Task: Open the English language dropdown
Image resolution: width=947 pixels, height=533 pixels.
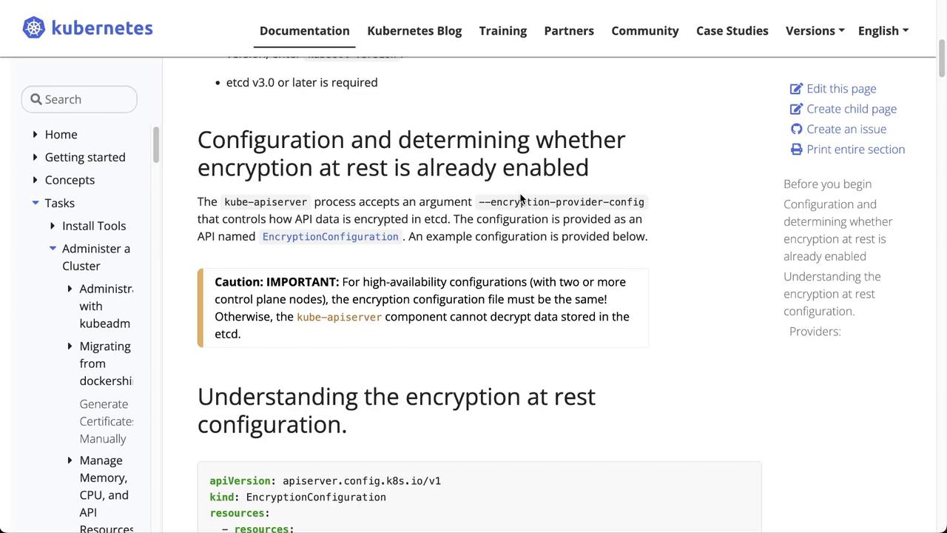Action: tap(883, 30)
